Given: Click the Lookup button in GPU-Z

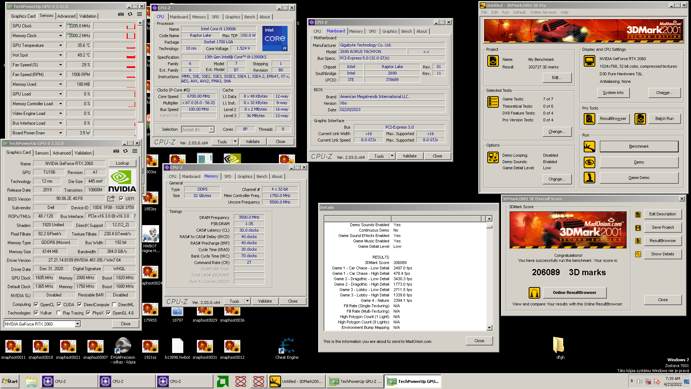Looking at the screenshot, I should (x=122, y=163).
